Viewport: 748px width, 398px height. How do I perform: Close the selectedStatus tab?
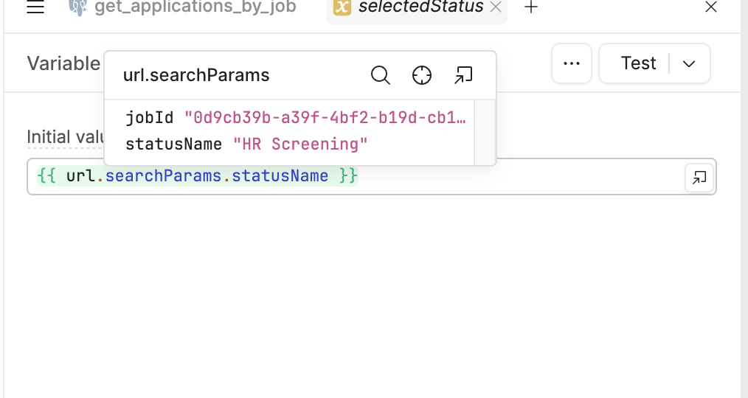(496, 7)
